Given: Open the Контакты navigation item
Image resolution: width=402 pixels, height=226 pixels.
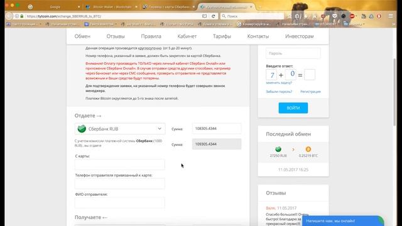Looking at the screenshot, I should 258,36.
